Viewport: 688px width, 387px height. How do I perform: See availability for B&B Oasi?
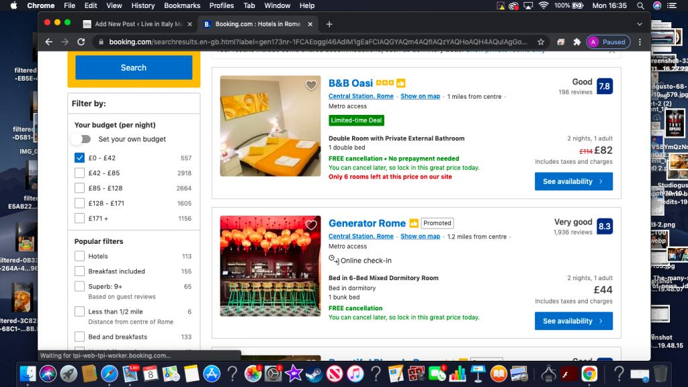point(574,181)
